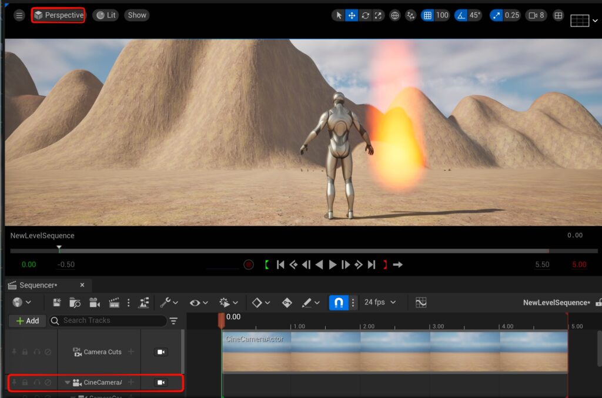Click the select objects cursor tool
This screenshot has height=398, width=602.
pos(338,15)
